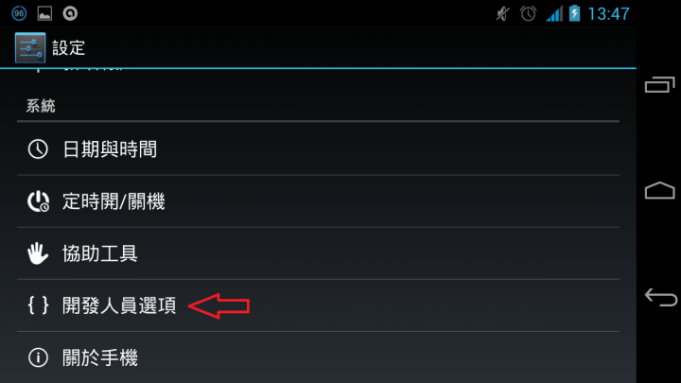Tap the home navigation button
Viewport: 681px width, 383px height.
coord(660,190)
